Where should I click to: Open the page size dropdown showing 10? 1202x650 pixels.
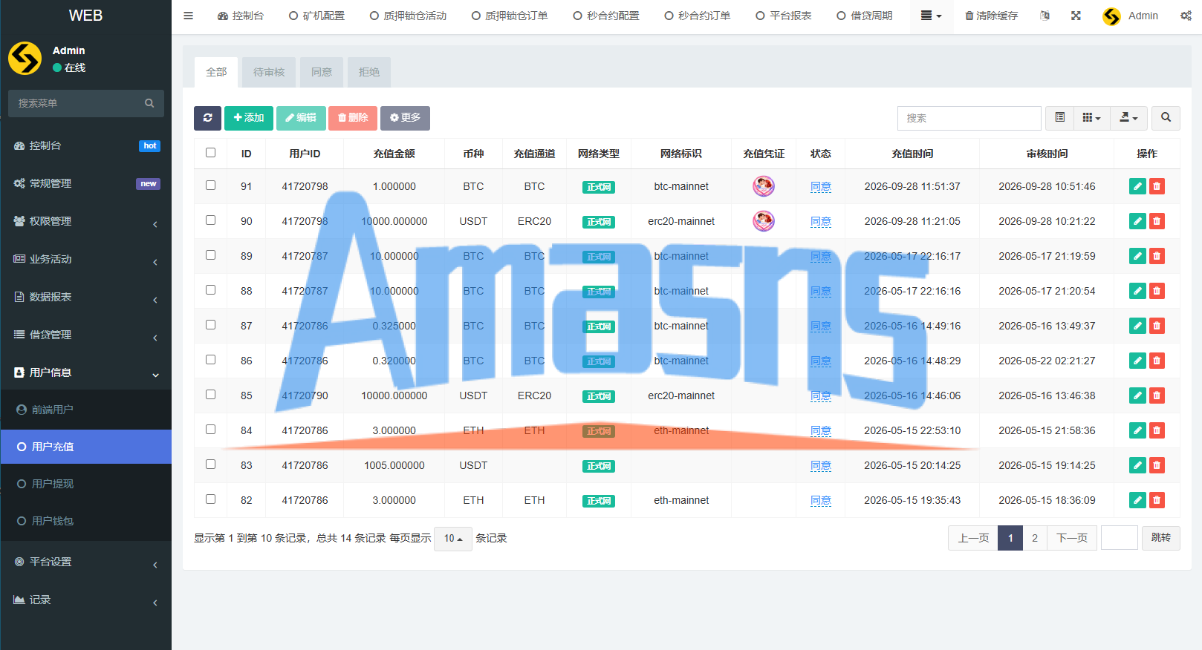click(x=453, y=539)
